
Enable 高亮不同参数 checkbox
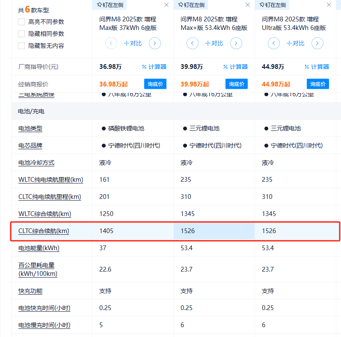pos(21,22)
